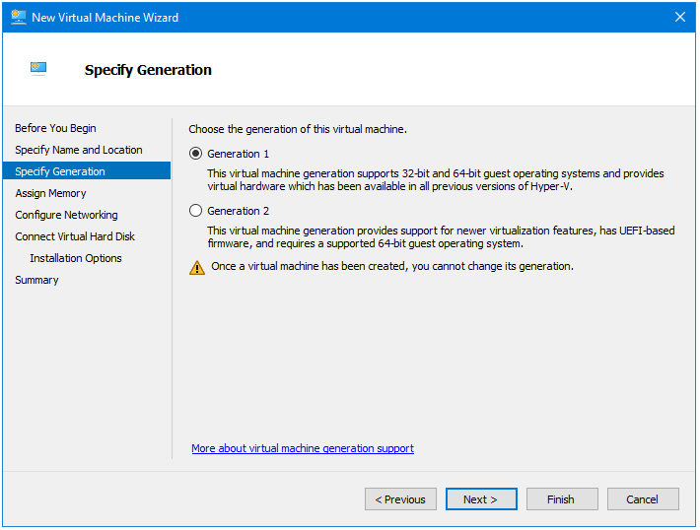Jump to the Assign Memory step
The width and height of the screenshot is (700, 530).
pos(50,193)
